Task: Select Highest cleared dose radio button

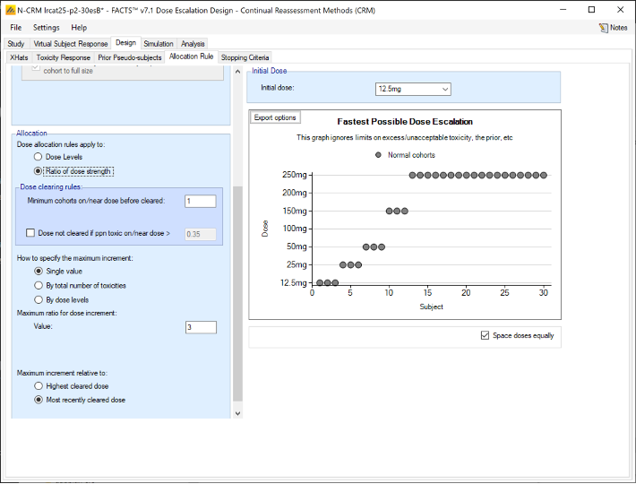Action: tap(38, 385)
